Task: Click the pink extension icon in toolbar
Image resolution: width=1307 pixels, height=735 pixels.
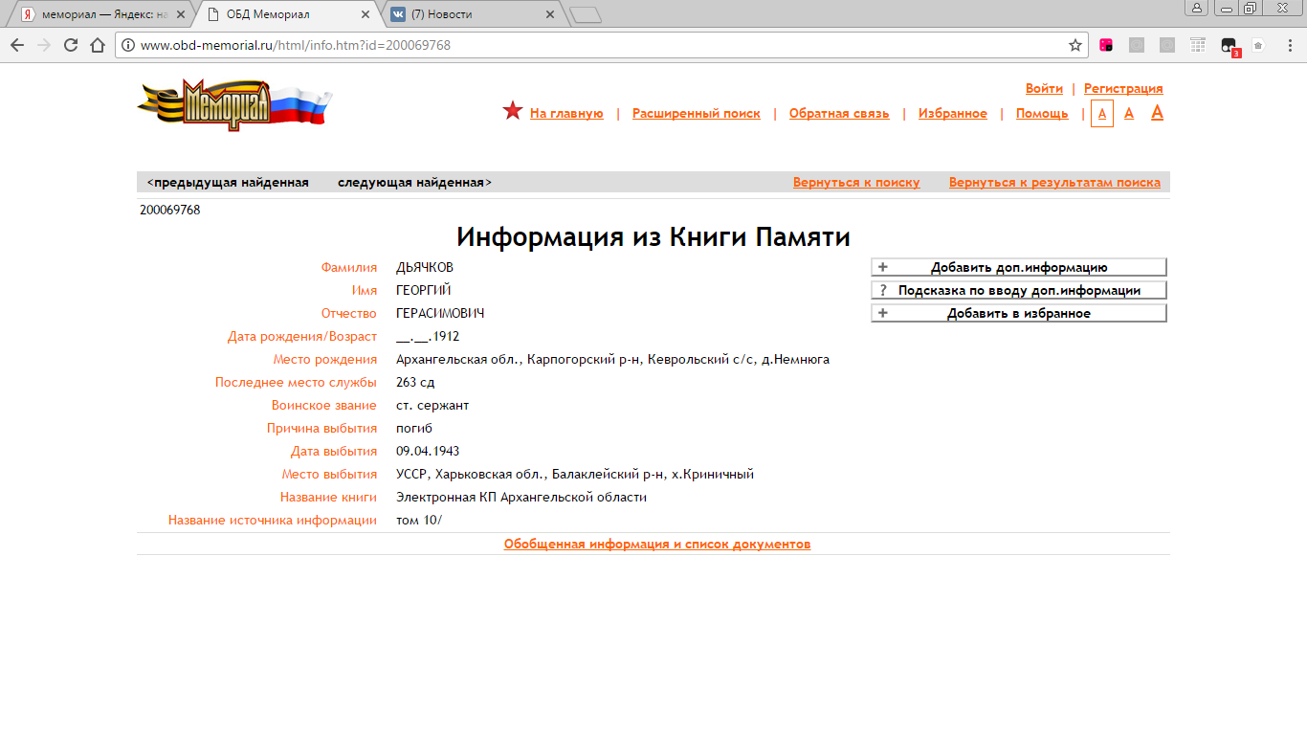Action: [1106, 45]
